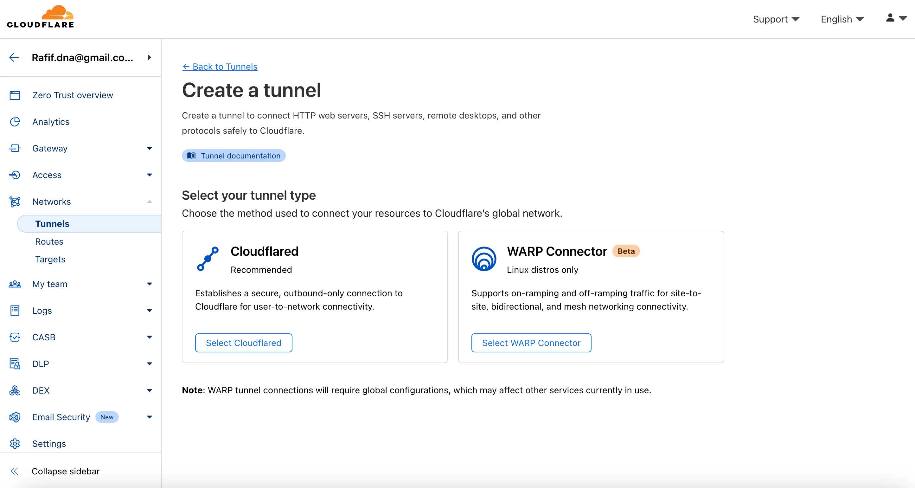Open the Targets sidebar item
Viewport: 915px width, 488px height.
pyautogui.click(x=50, y=259)
